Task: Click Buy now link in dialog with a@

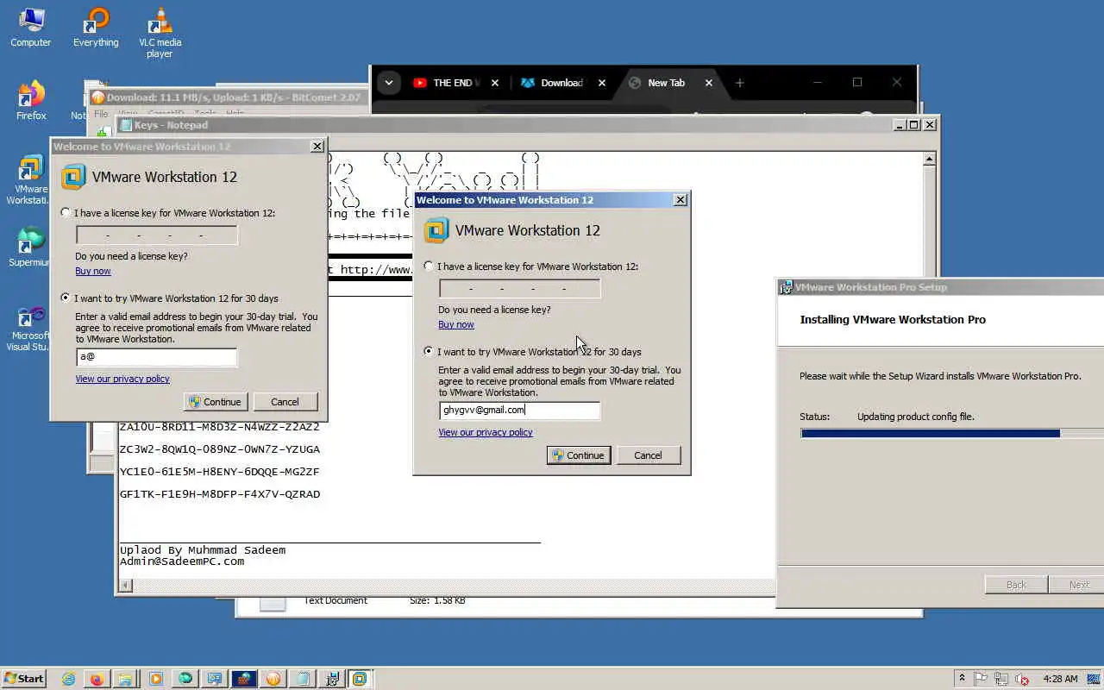Action: tap(93, 271)
